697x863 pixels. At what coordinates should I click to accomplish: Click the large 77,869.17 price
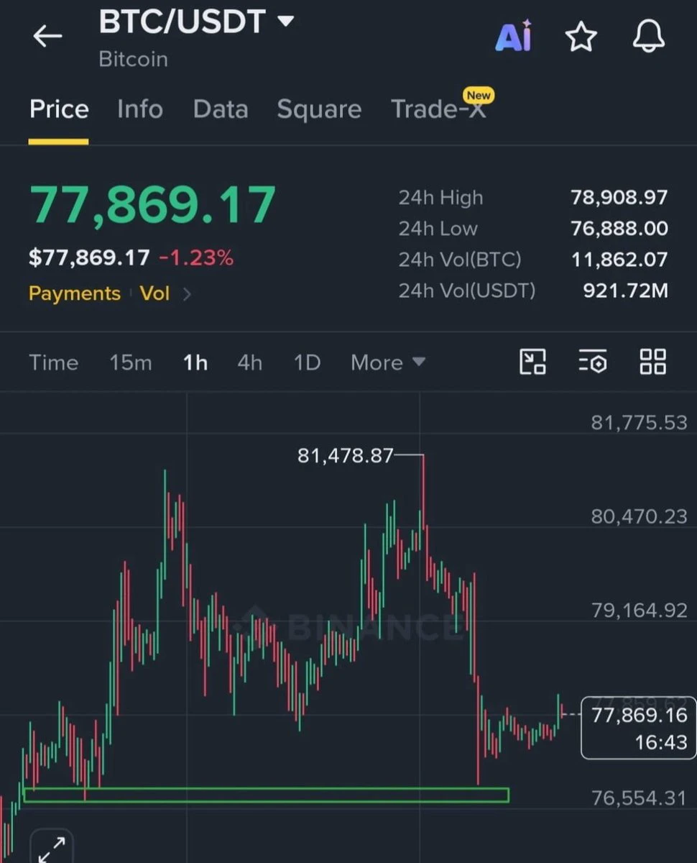pyautogui.click(x=152, y=205)
